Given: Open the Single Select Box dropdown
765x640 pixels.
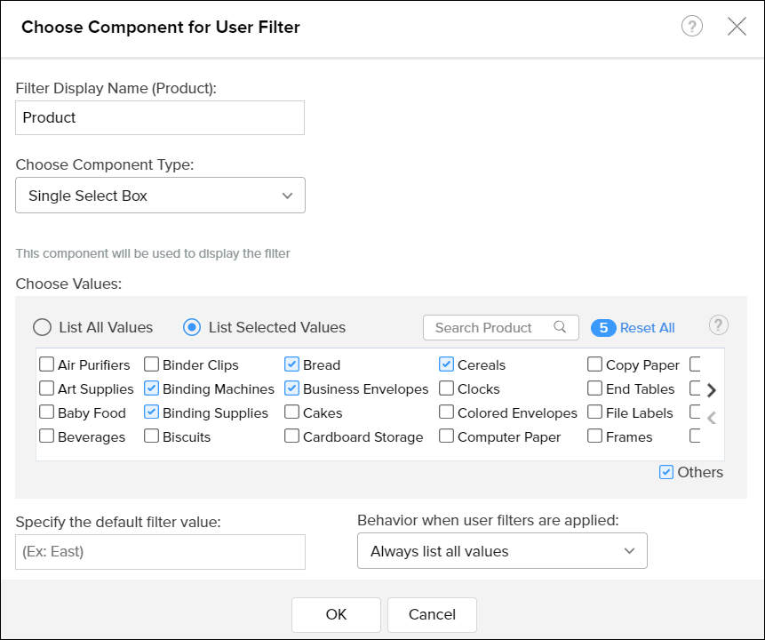Looking at the screenshot, I should point(160,196).
